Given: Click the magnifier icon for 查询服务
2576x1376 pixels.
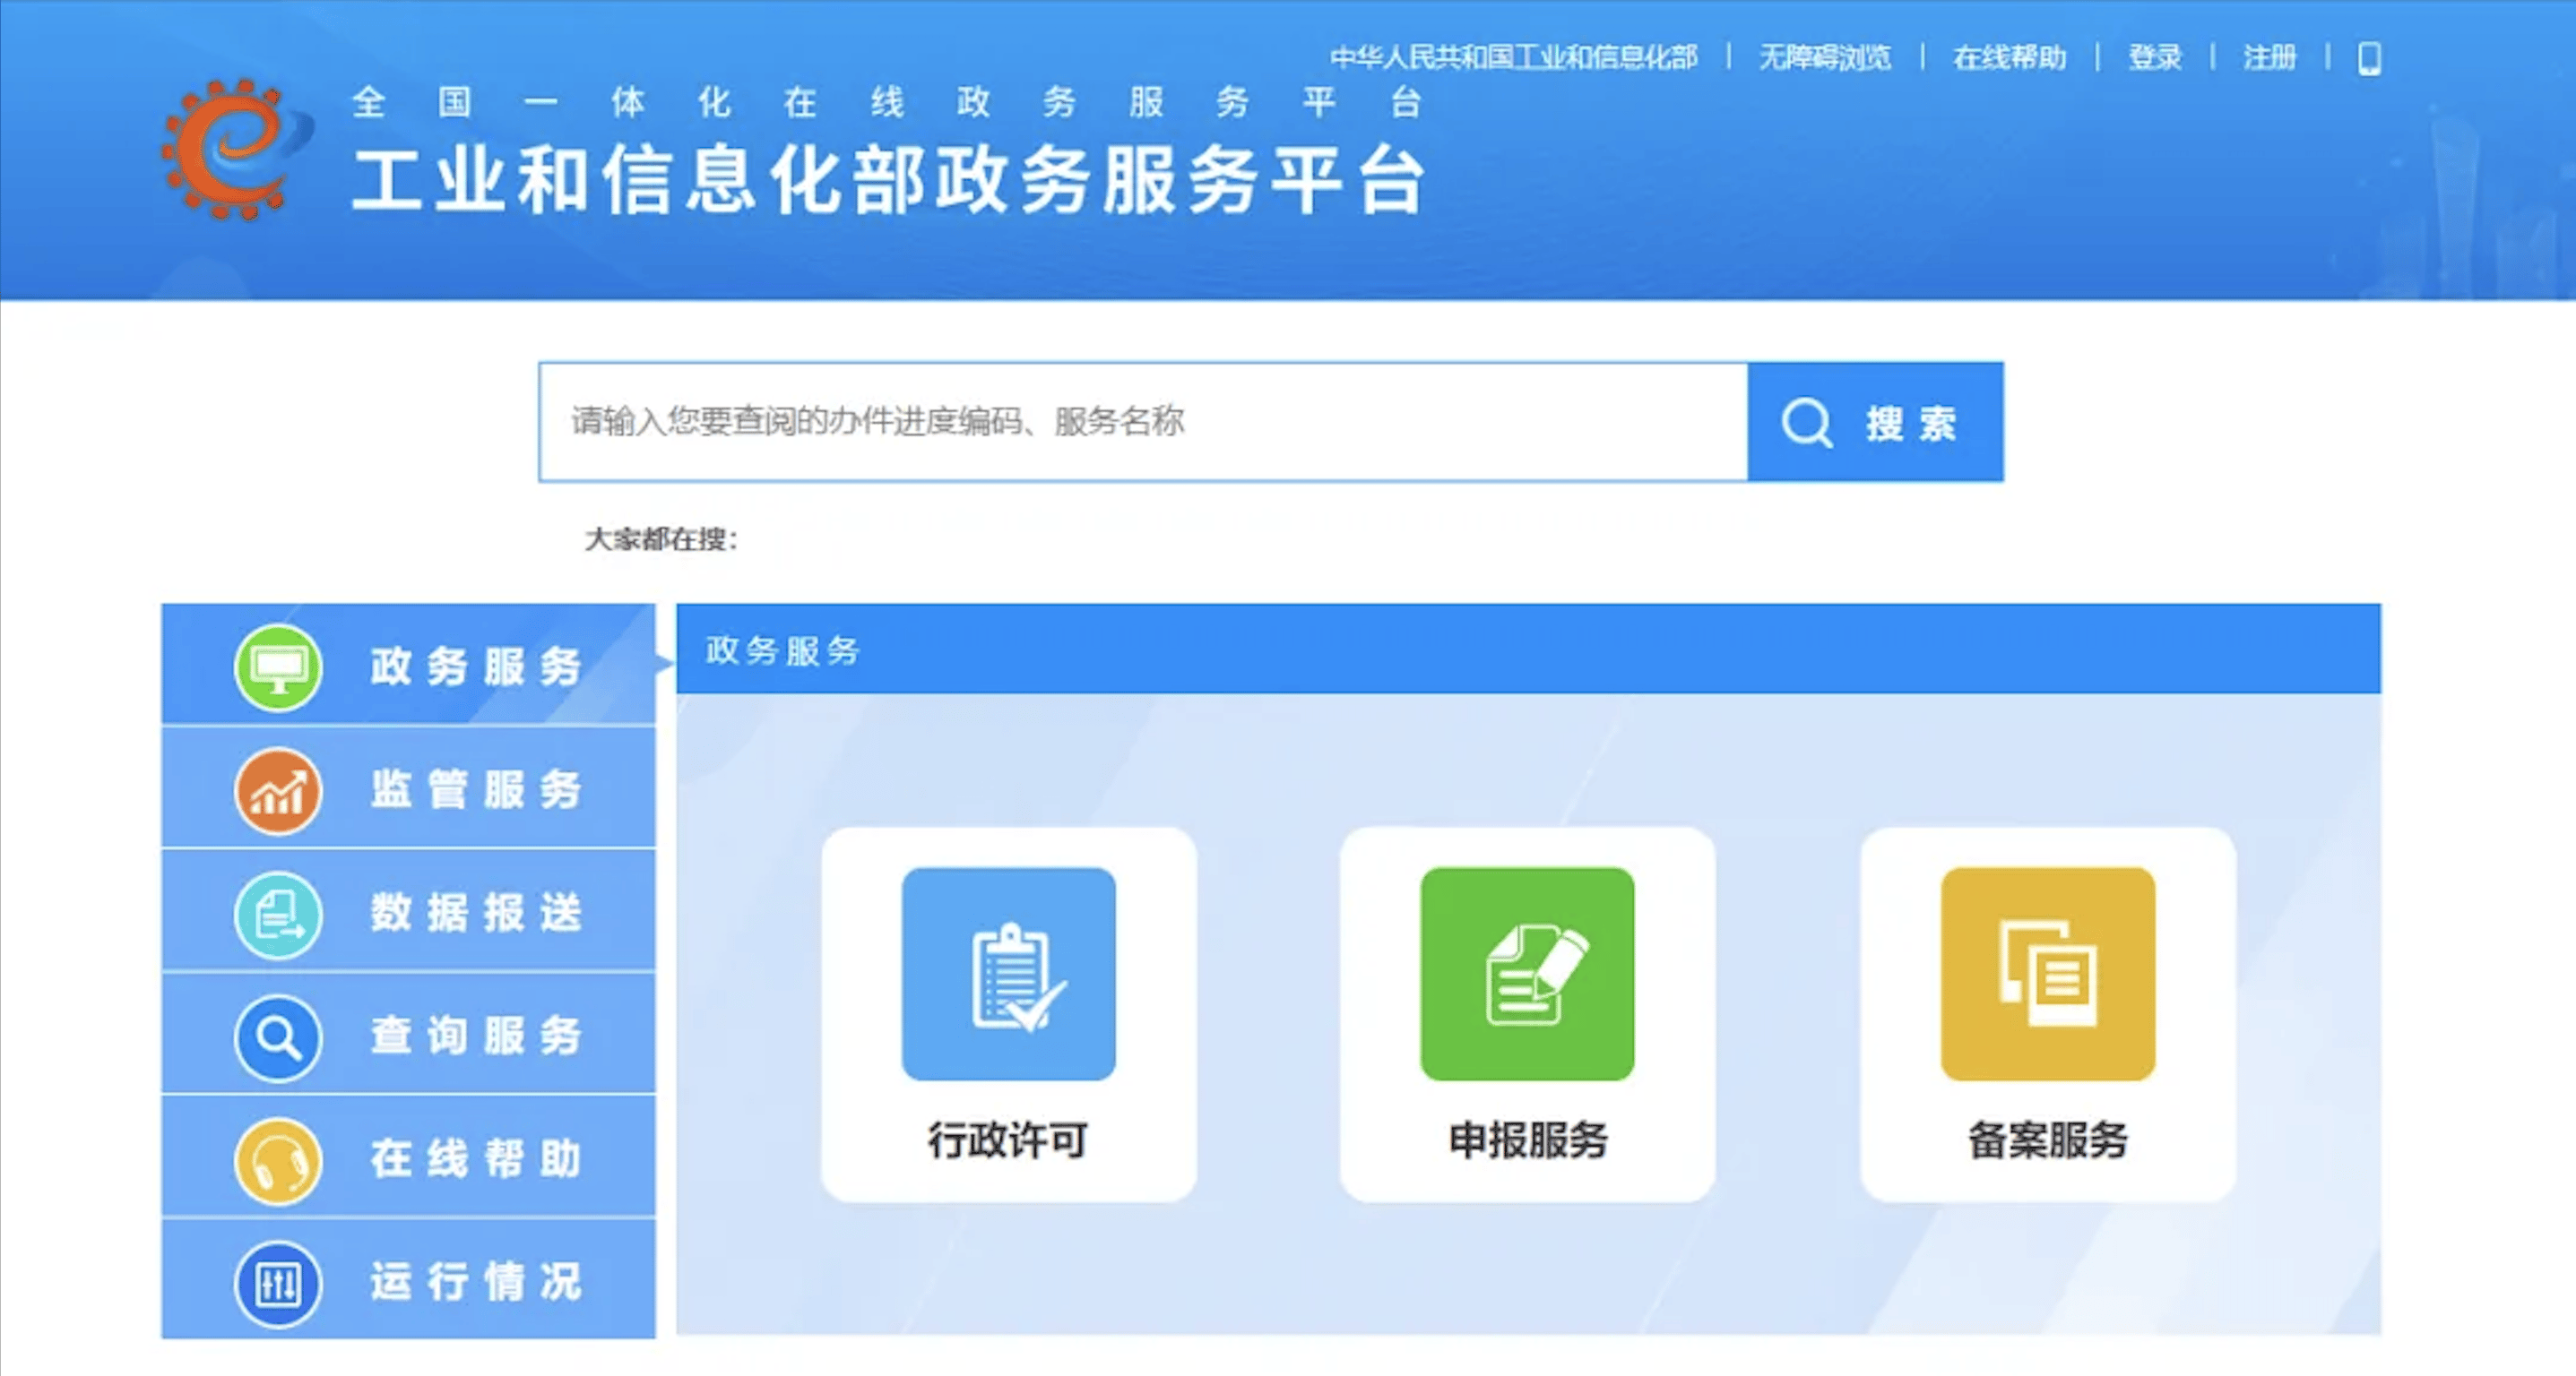Looking at the screenshot, I should [x=278, y=1037].
